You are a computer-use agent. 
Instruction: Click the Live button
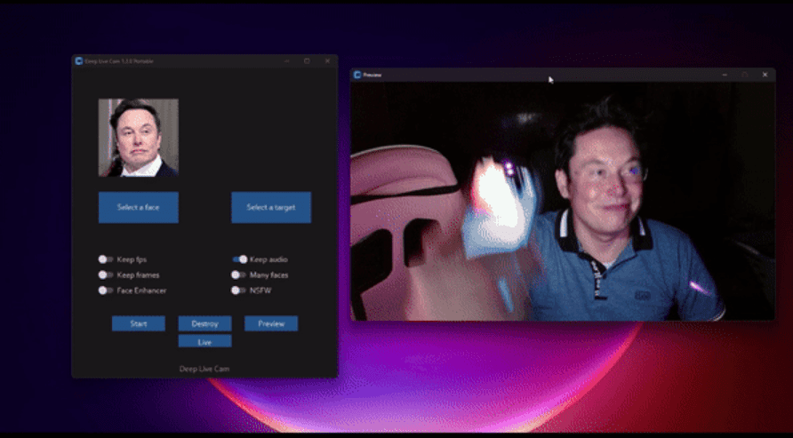(204, 341)
